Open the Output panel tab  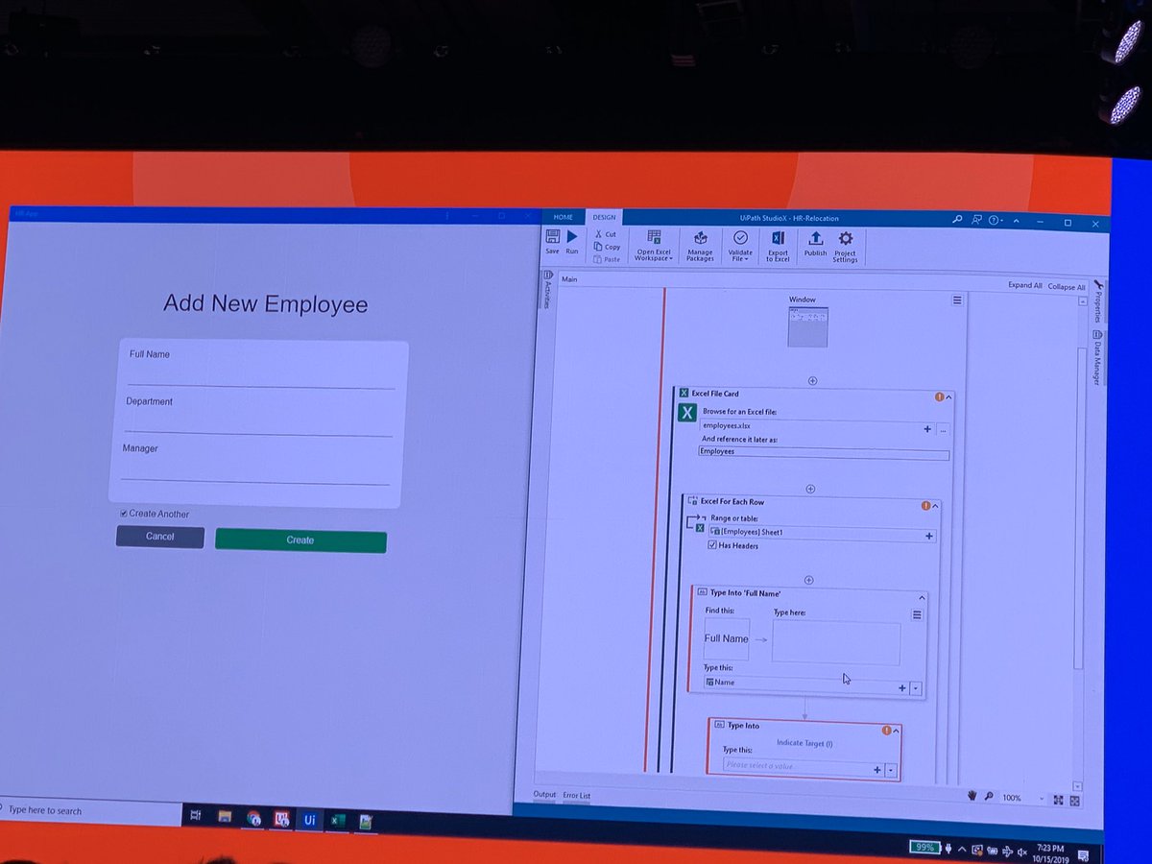pyautogui.click(x=544, y=795)
